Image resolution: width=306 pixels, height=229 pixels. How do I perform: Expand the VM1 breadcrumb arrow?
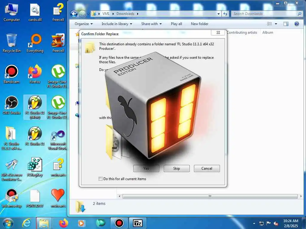[113, 14]
